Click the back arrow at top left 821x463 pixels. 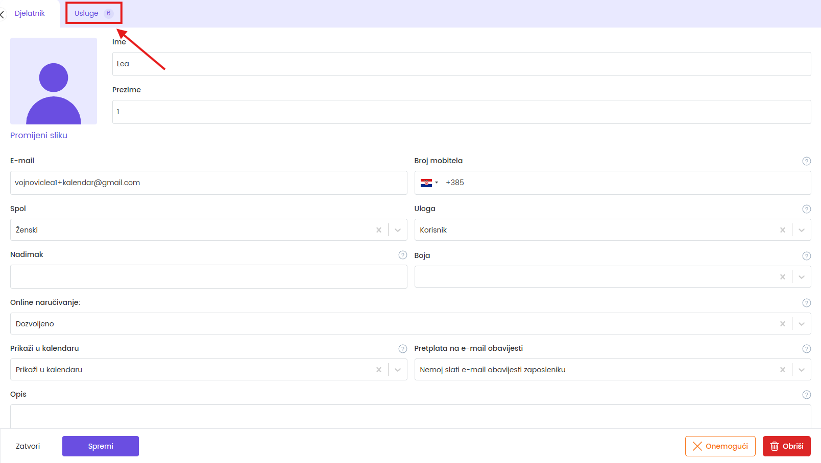3,14
